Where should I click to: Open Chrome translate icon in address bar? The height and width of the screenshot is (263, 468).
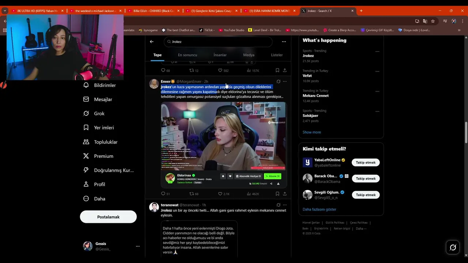click(425, 21)
